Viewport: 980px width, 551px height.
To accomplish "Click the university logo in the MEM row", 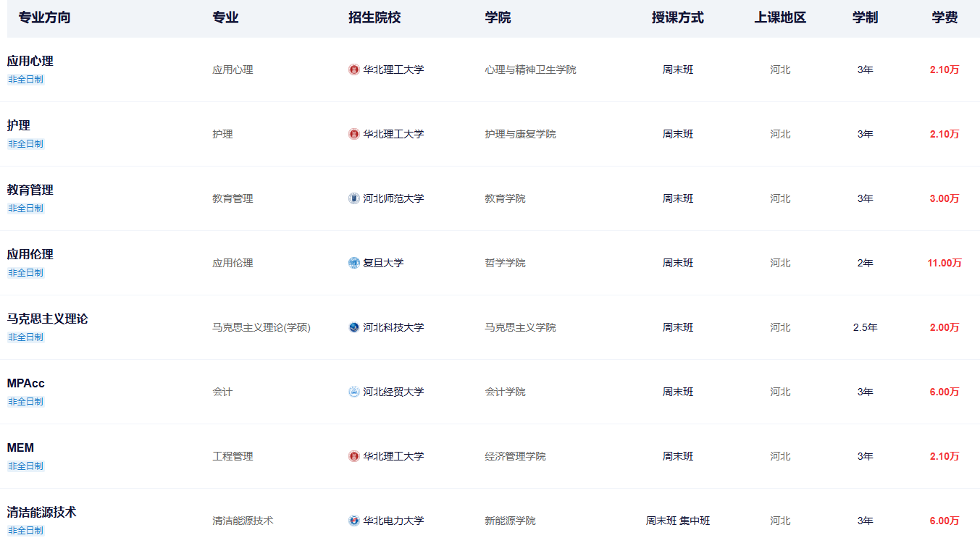I will (354, 456).
